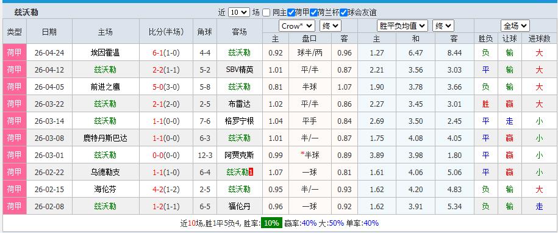Image resolution: width=558 pixels, height=233 pixels.
Task: Open the 格罗宁根 team link
Action: pos(240,121)
